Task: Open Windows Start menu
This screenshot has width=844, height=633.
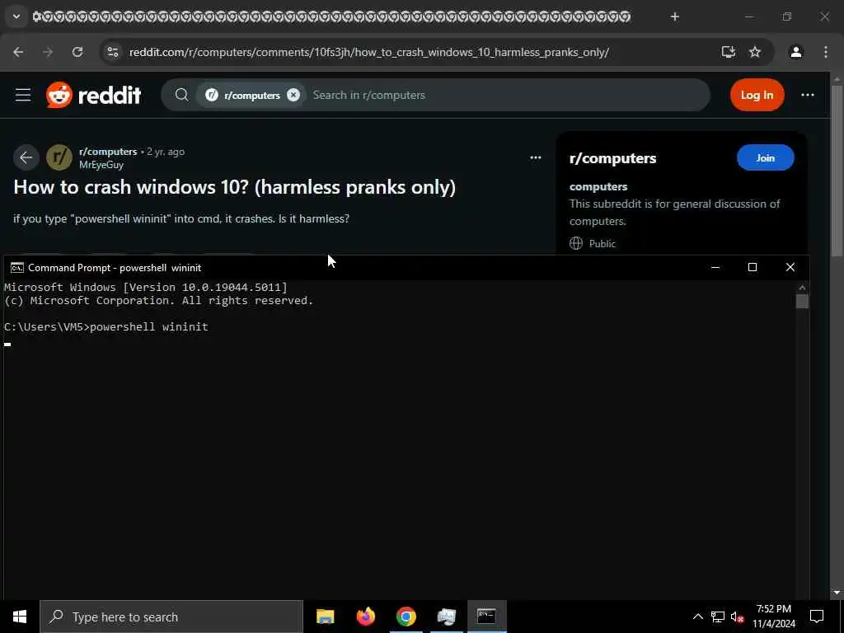Action: click(20, 617)
